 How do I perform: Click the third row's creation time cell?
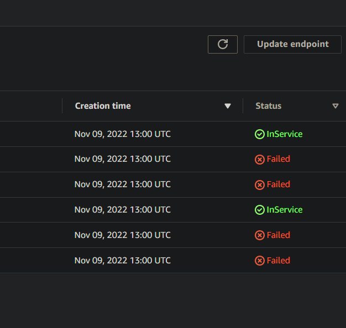[123, 184]
